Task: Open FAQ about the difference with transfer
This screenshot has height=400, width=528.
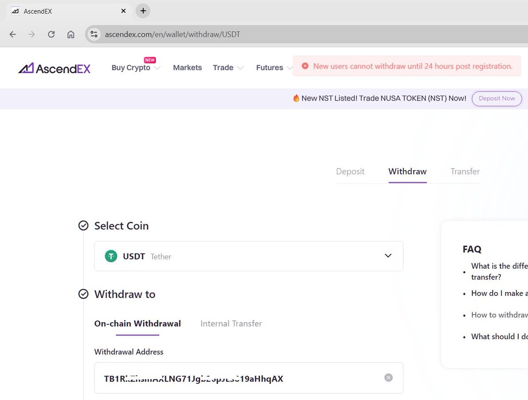Action: tap(499, 271)
